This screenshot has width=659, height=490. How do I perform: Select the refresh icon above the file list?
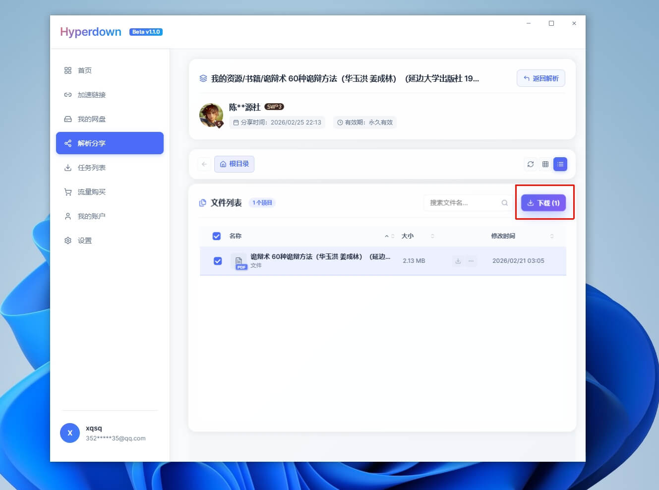coord(530,164)
